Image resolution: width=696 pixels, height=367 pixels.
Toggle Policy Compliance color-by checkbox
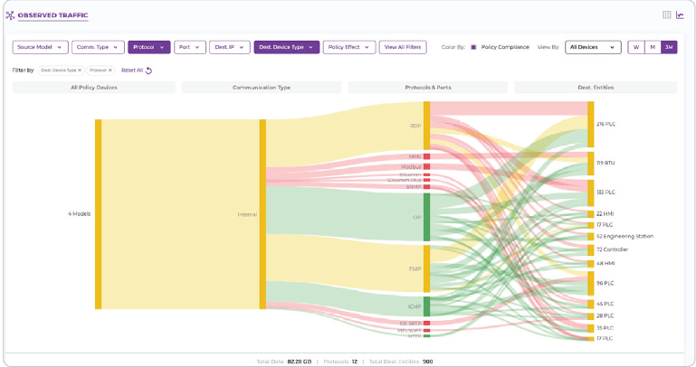[473, 47]
